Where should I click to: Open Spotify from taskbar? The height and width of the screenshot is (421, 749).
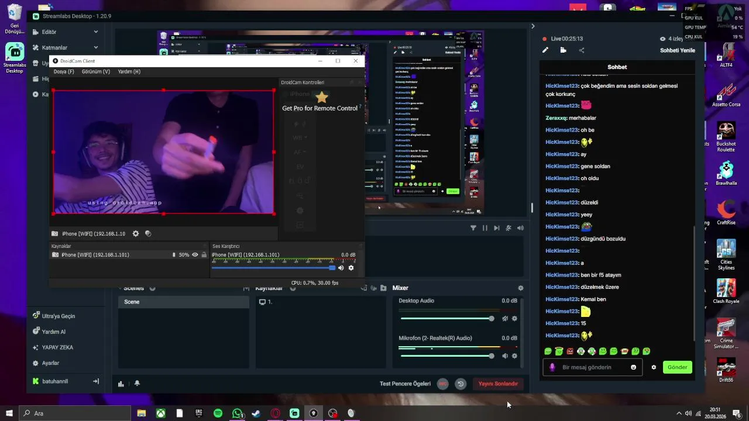218,413
